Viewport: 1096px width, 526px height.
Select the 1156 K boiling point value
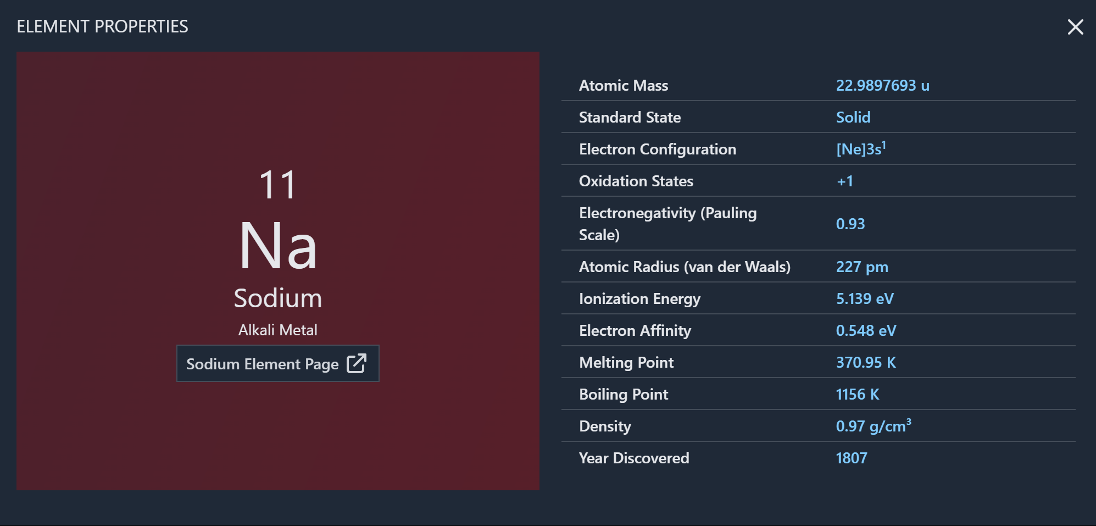[857, 394]
